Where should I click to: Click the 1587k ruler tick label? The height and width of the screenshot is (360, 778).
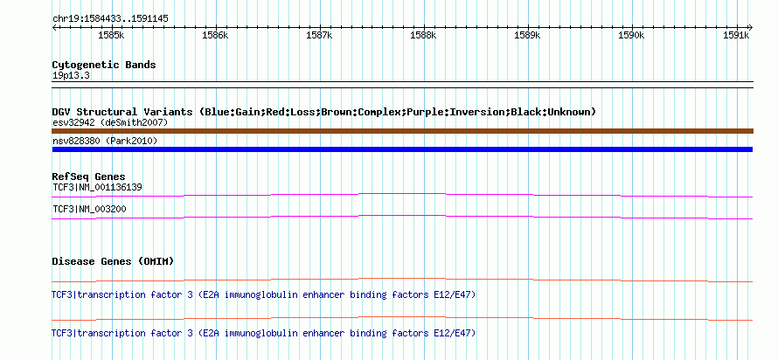click(319, 36)
